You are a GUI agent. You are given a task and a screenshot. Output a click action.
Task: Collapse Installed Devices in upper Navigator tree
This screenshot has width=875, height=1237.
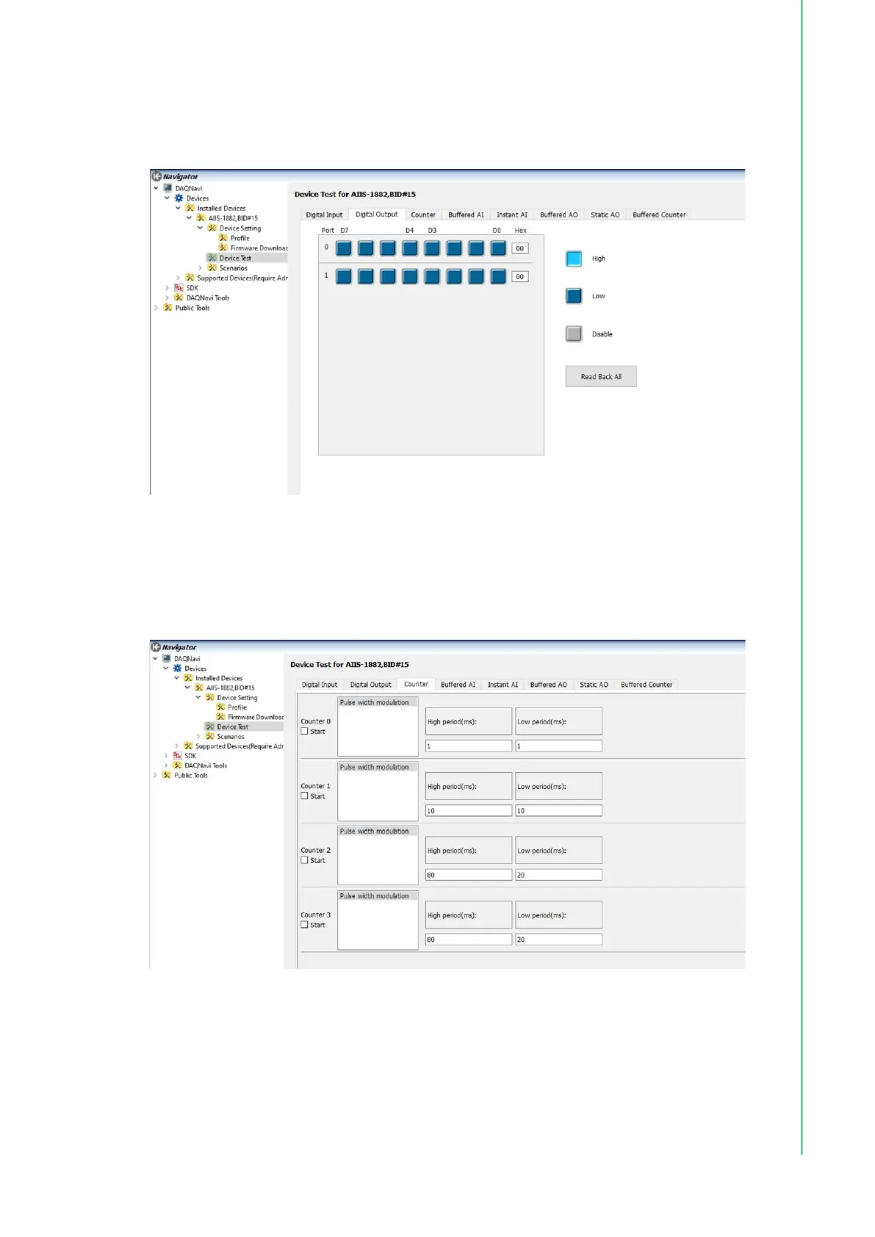click(178, 209)
